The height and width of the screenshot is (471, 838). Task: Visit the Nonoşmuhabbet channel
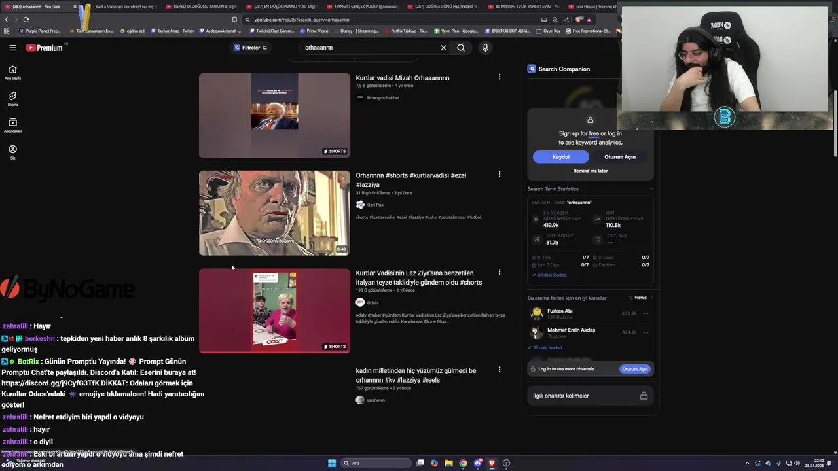click(x=383, y=97)
